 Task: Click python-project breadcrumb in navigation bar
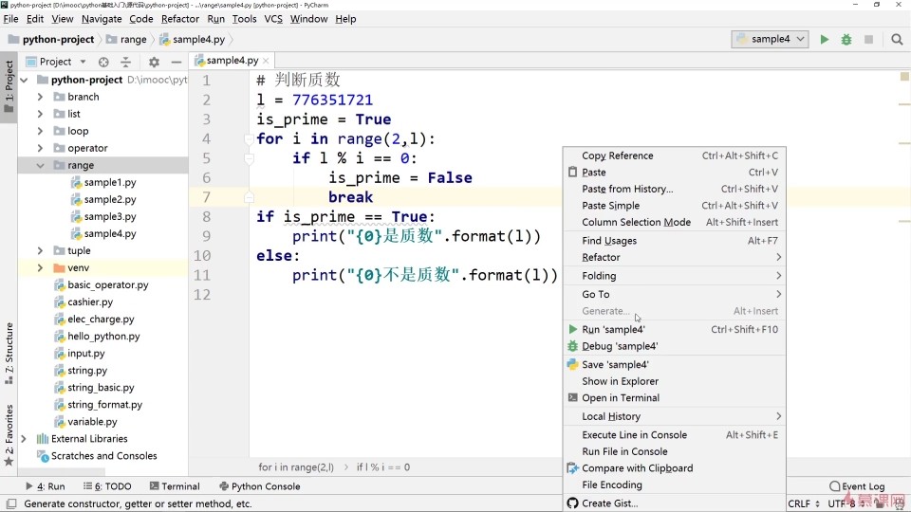[x=51, y=39]
